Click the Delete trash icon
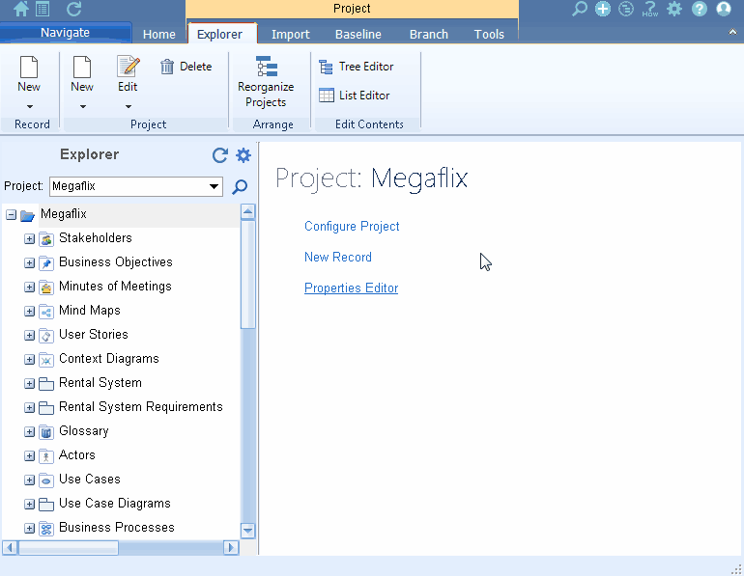This screenshot has width=744, height=576. [x=167, y=67]
